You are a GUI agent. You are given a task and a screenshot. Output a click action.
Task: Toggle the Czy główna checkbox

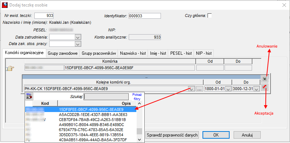click(210, 15)
